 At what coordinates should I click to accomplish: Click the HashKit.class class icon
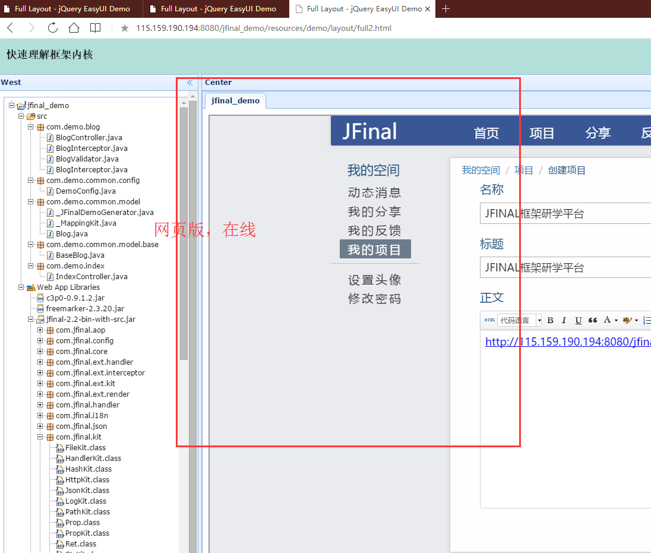tap(60, 469)
